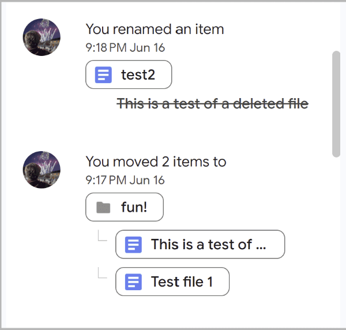Click the "You renamed an item" heading

(155, 29)
